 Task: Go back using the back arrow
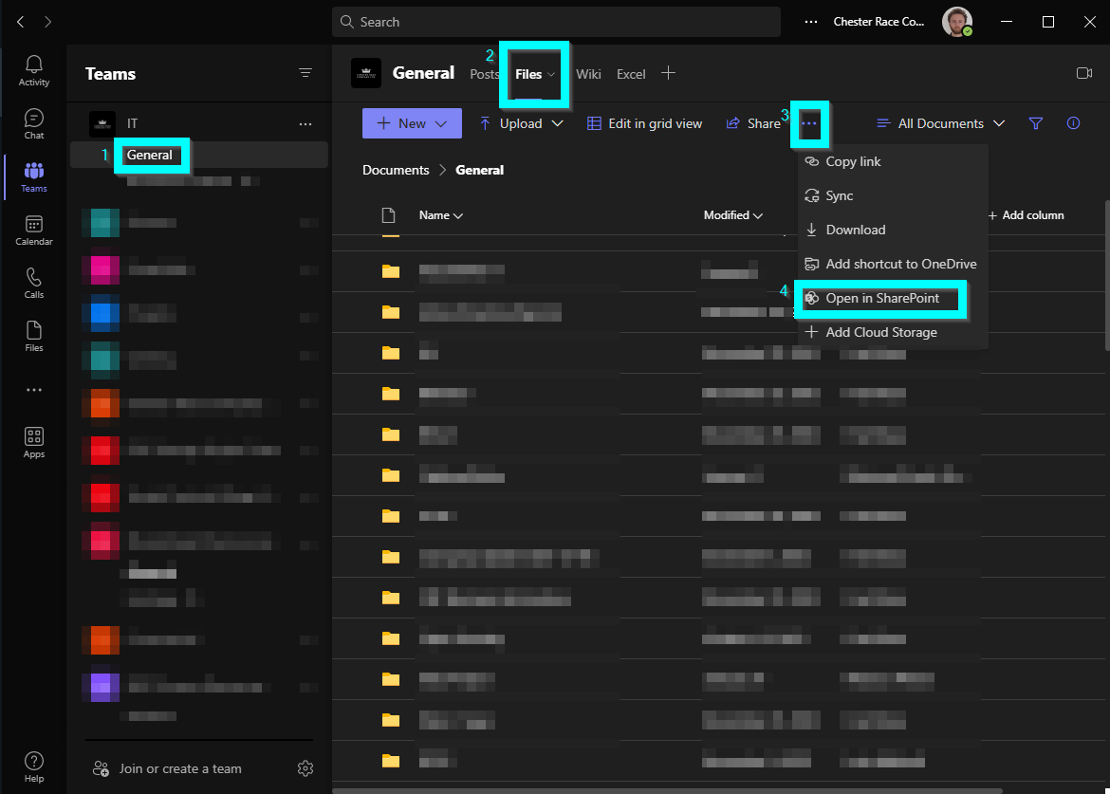pos(21,22)
